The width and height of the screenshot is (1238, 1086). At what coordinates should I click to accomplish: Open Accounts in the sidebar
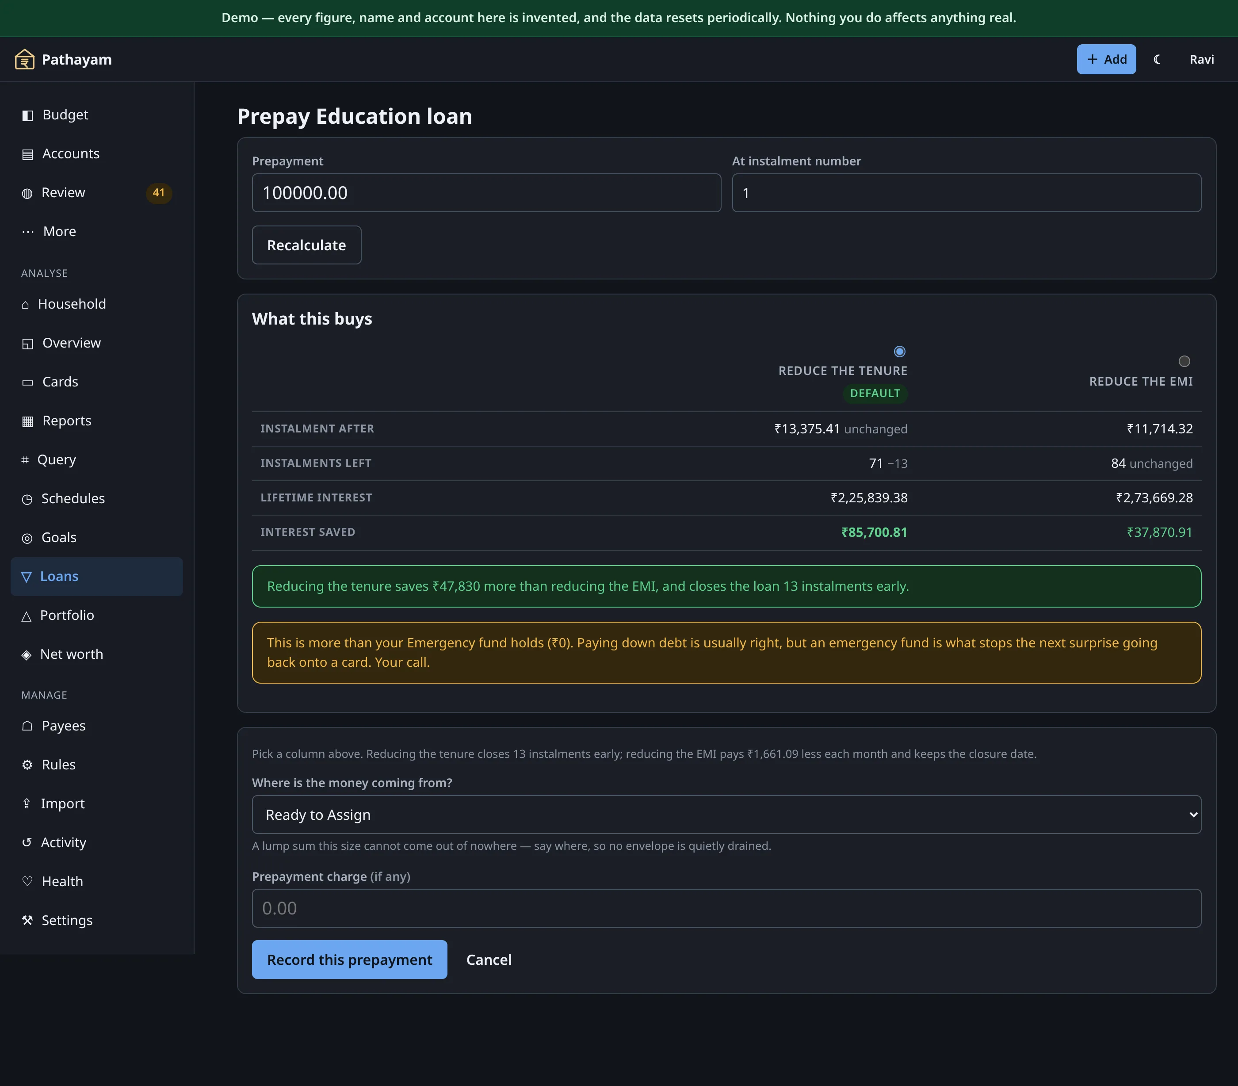(96, 154)
